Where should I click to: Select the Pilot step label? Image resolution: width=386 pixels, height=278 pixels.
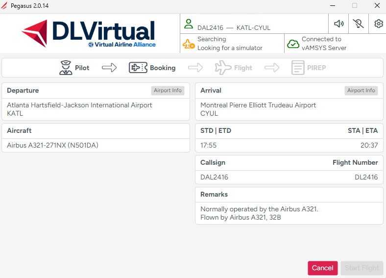(82, 68)
